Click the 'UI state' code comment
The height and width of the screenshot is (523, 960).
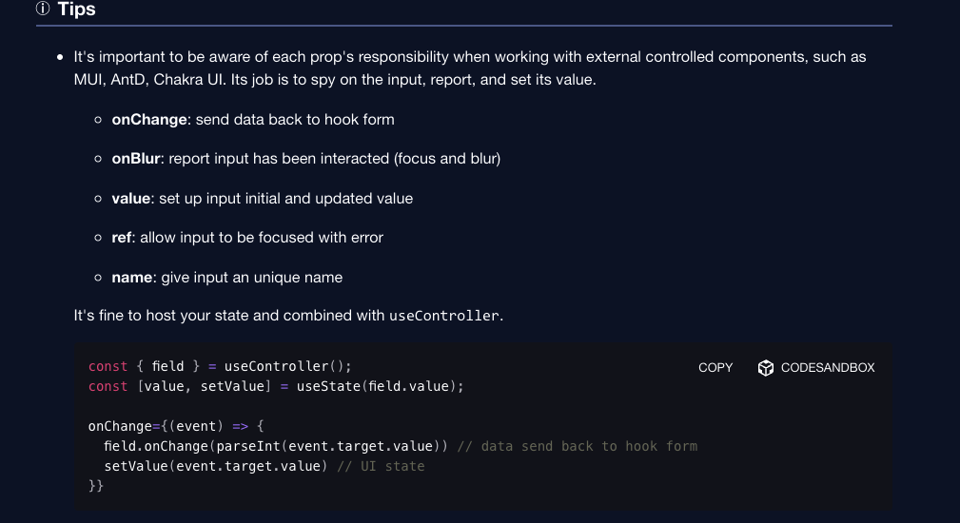[x=381, y=466]
